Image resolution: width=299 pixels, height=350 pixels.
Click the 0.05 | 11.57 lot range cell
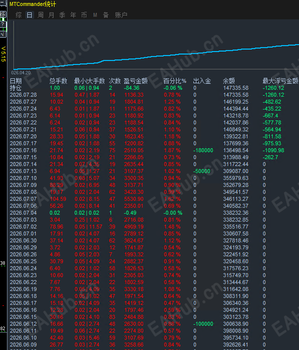click(88, 227)
